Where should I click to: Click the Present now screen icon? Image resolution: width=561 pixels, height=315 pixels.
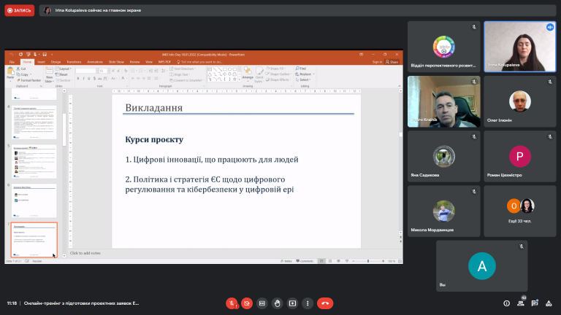click(292, 303)
